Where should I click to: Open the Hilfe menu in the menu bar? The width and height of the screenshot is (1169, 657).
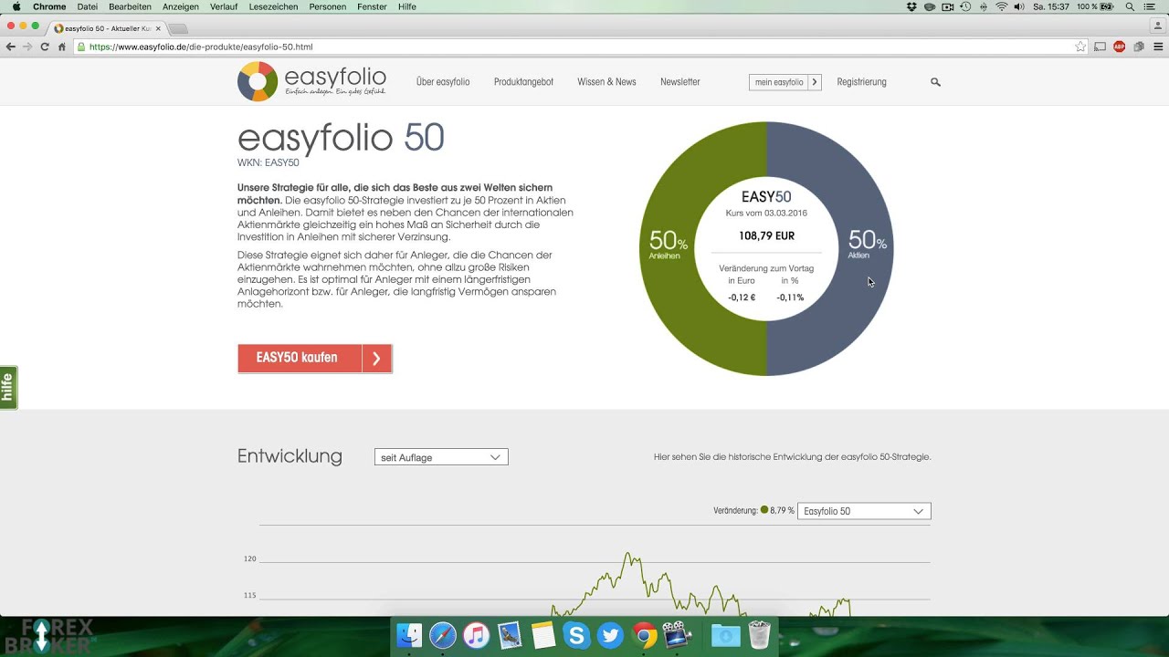click(407, 6)
